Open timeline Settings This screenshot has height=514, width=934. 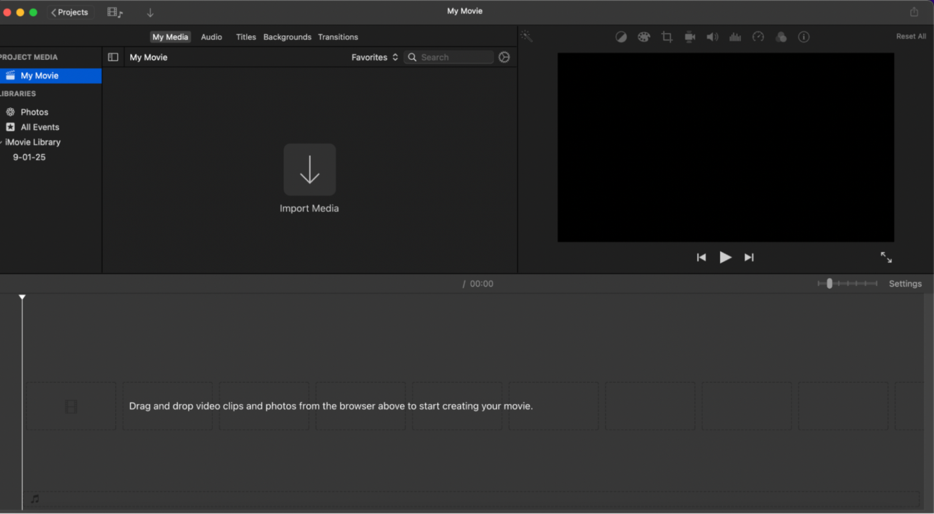point(905,284)
